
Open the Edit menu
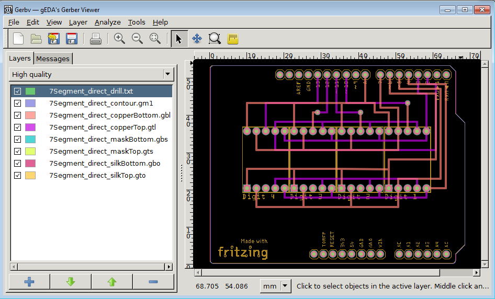click(33, 22)
